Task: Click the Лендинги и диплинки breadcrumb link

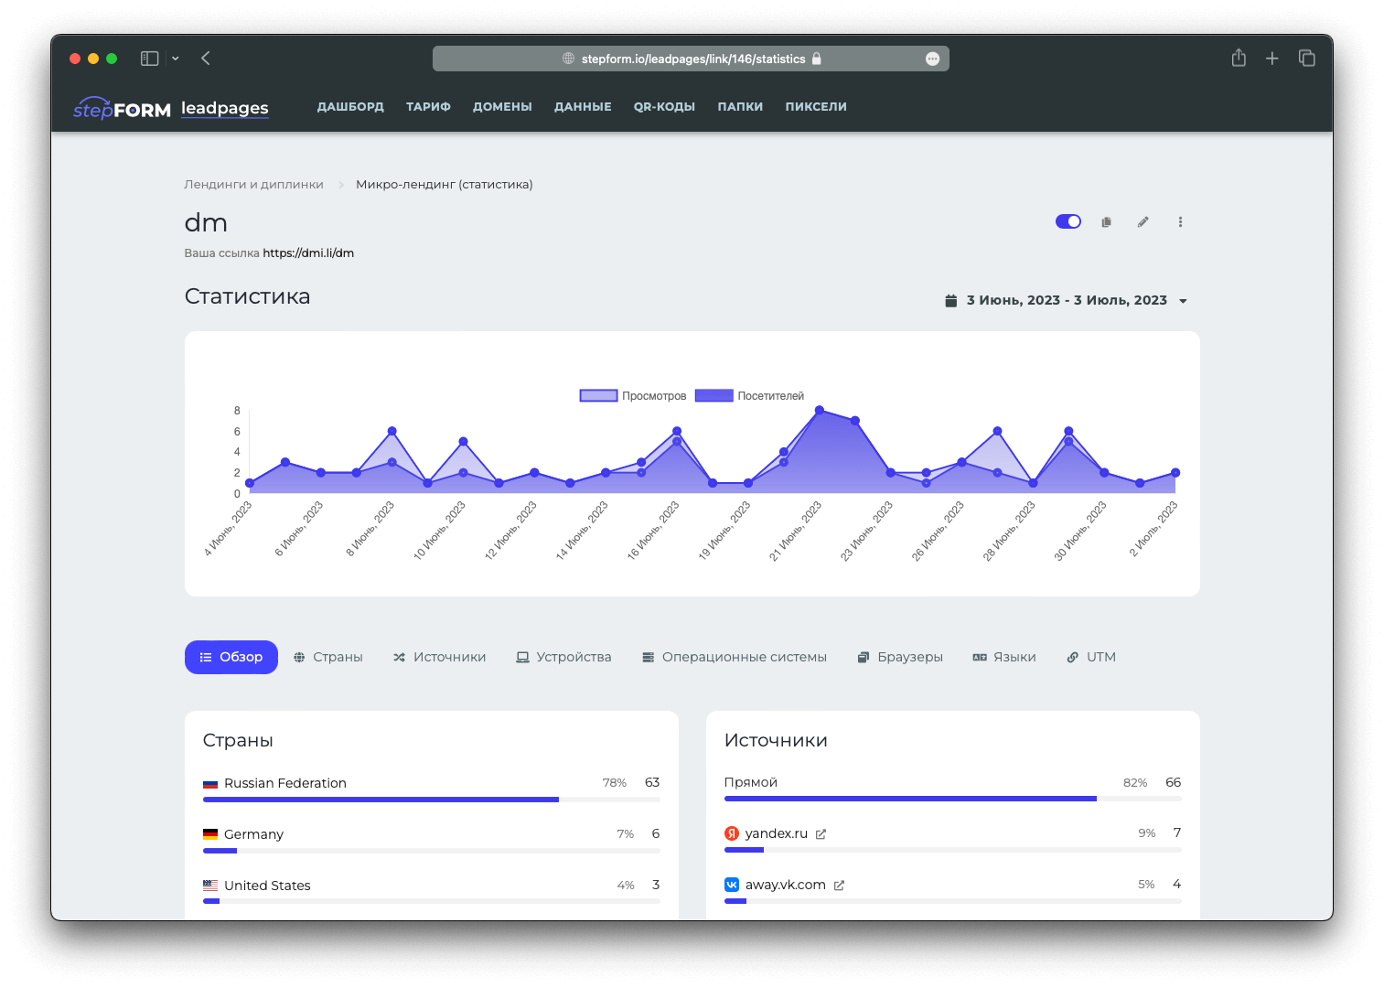Action: (253, 185)
